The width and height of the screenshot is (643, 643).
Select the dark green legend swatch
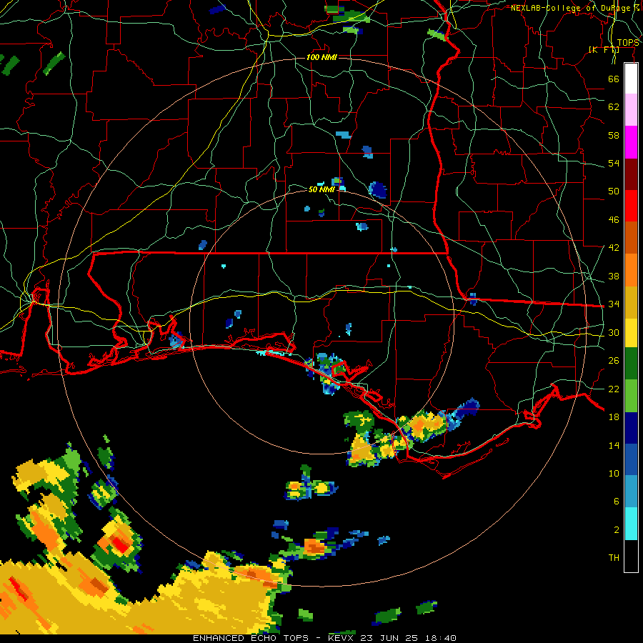click(631, 363)
